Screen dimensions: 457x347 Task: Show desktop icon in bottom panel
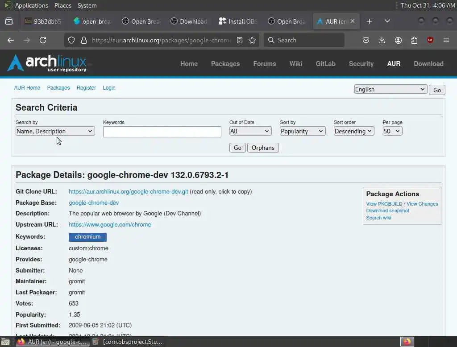point(5,342)
